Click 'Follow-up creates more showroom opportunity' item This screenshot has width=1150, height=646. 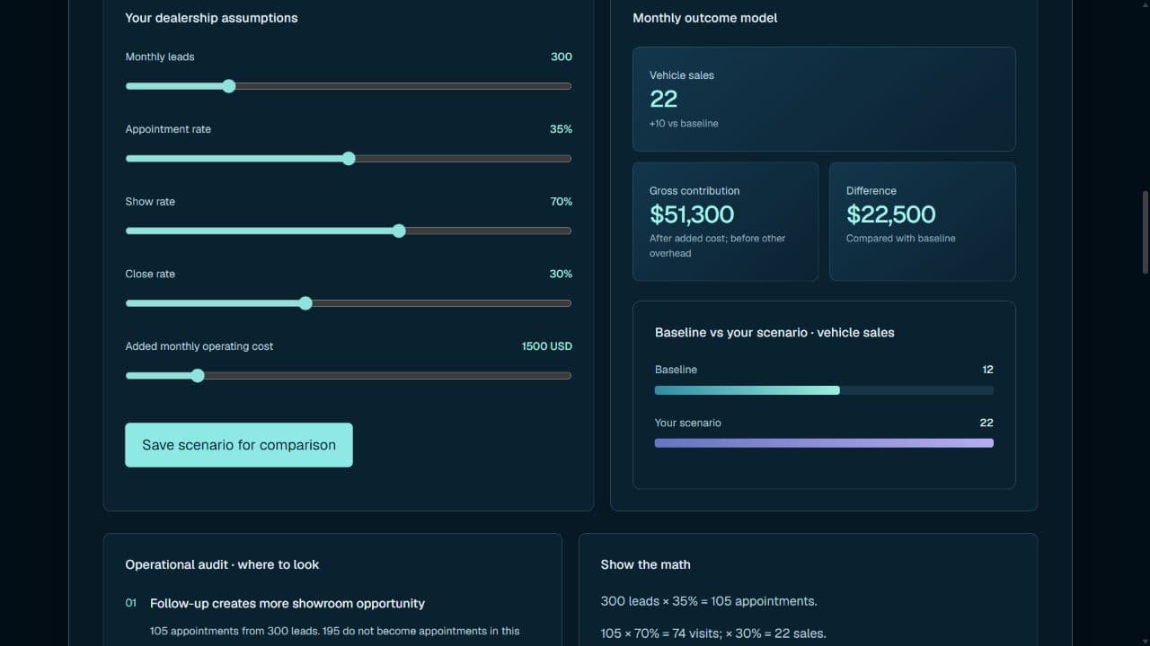point(287,604)
